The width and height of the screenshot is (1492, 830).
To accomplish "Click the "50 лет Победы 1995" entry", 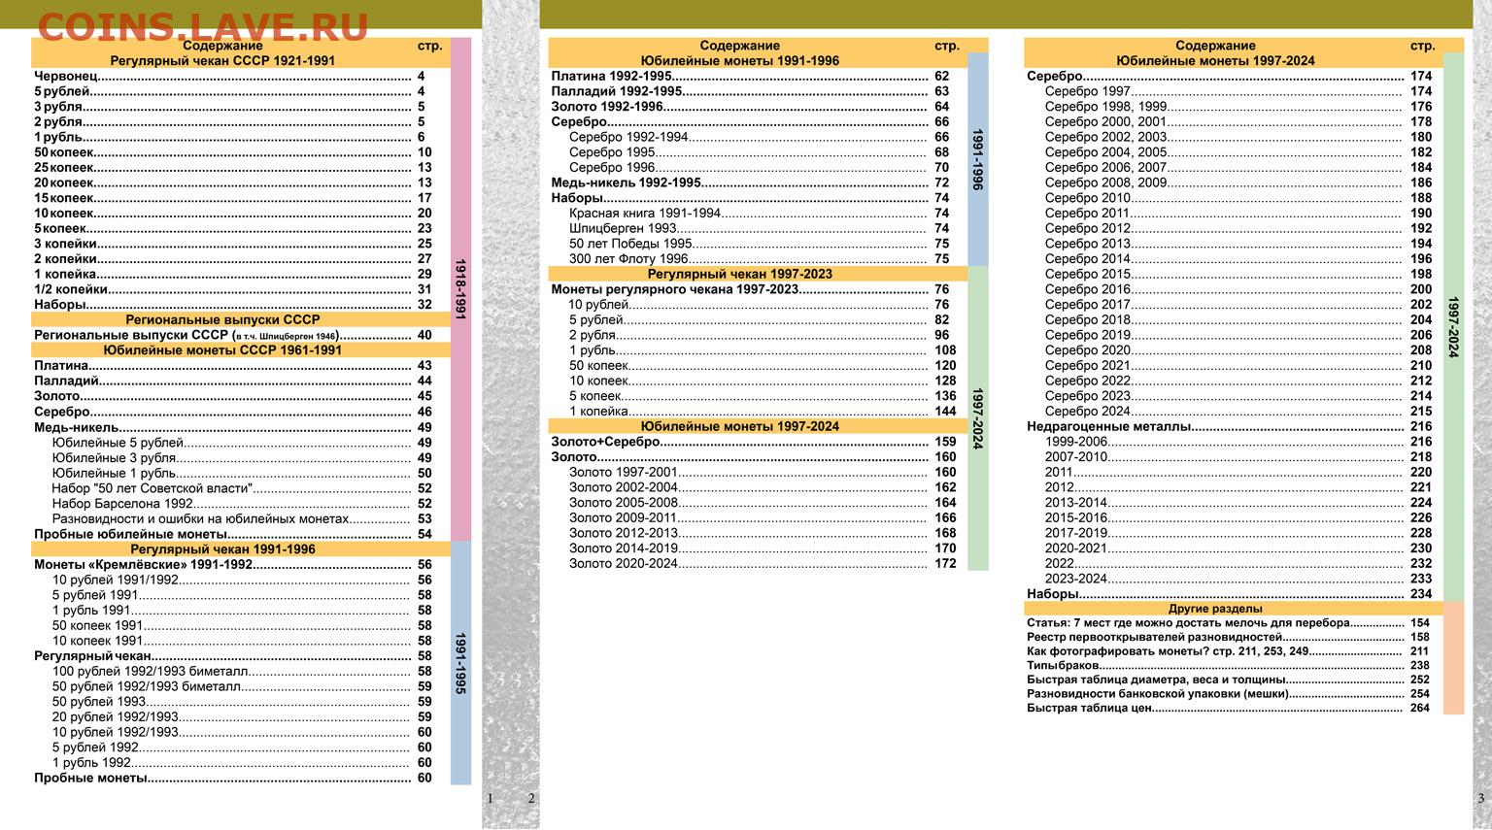I will pyautogui.click(x=758, y=244).
